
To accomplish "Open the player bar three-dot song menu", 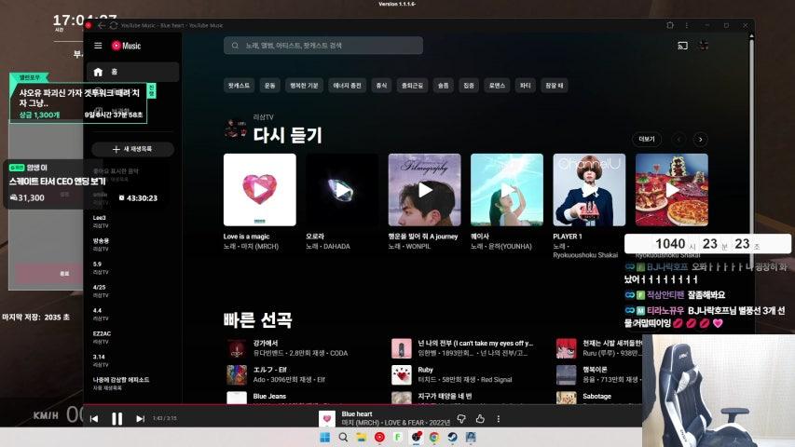I will pos(499,419).
